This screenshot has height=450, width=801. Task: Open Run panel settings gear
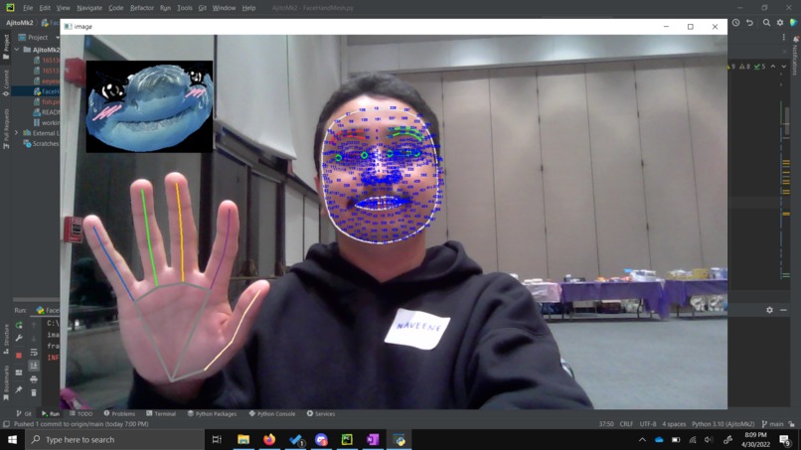[x=769, y=310]
